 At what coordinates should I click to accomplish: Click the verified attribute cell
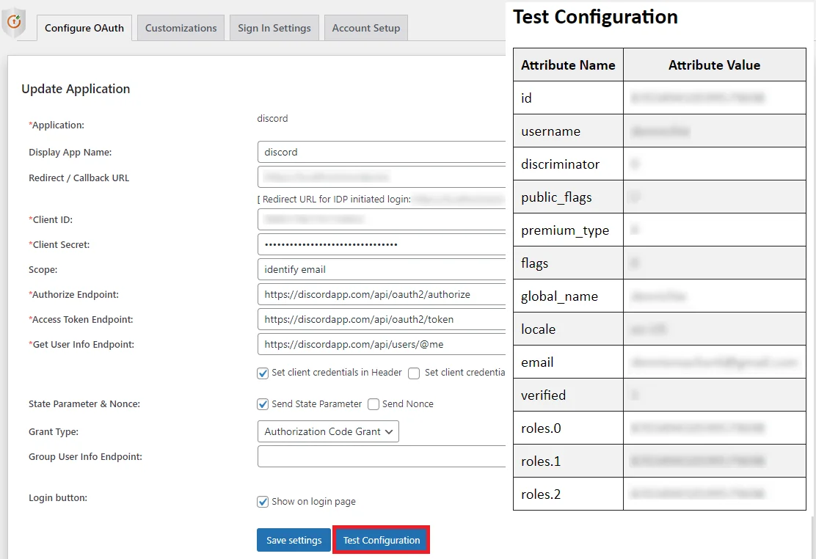[x=568, y=395]
